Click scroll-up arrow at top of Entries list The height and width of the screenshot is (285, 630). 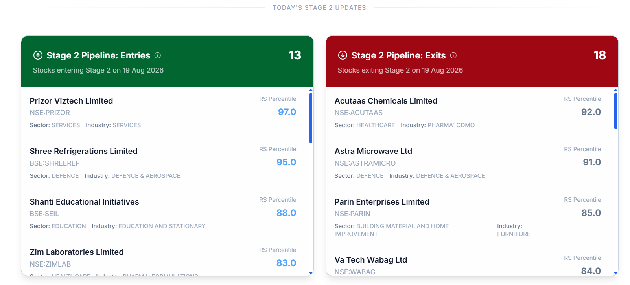coord(311,90)
